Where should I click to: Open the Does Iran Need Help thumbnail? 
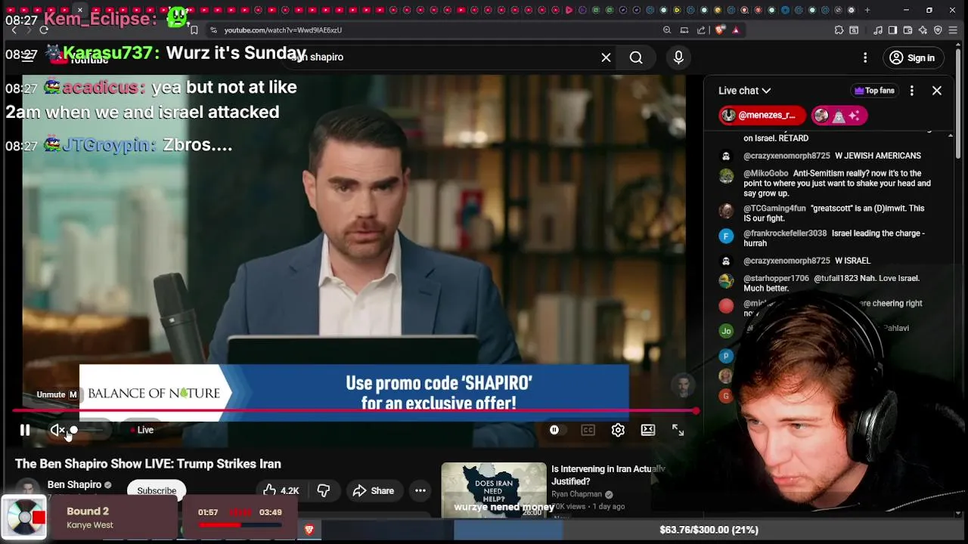tap(494, 490)
